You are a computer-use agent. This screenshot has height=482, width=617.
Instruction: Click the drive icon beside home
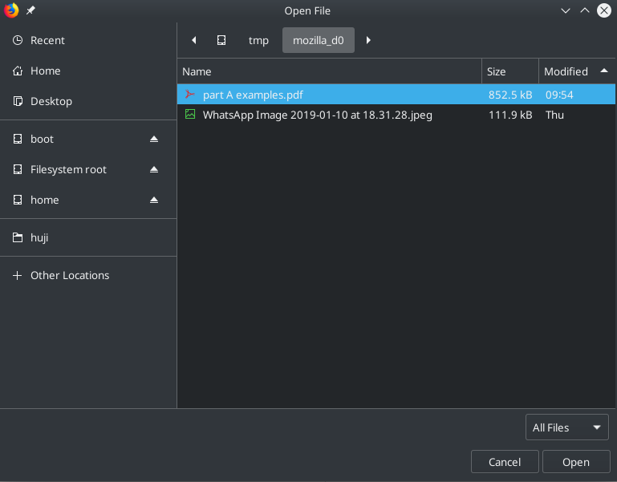coord(18,200)
